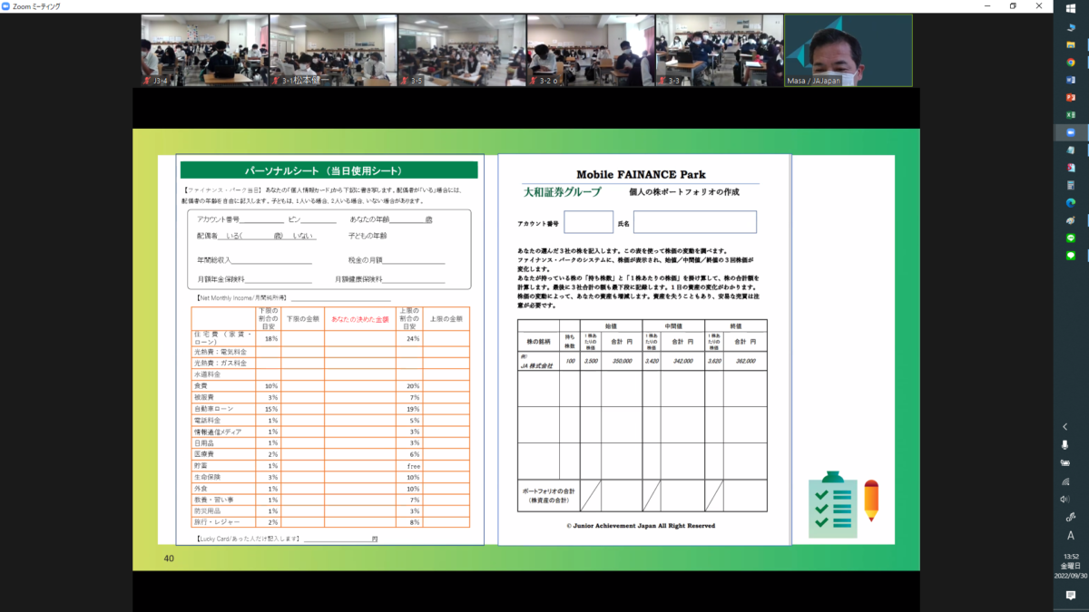Image resolution: width=1089 pixels, height=612 pixels.
Task: Open the Wi-Fi network tray icon
Action: click(1064, 481)
